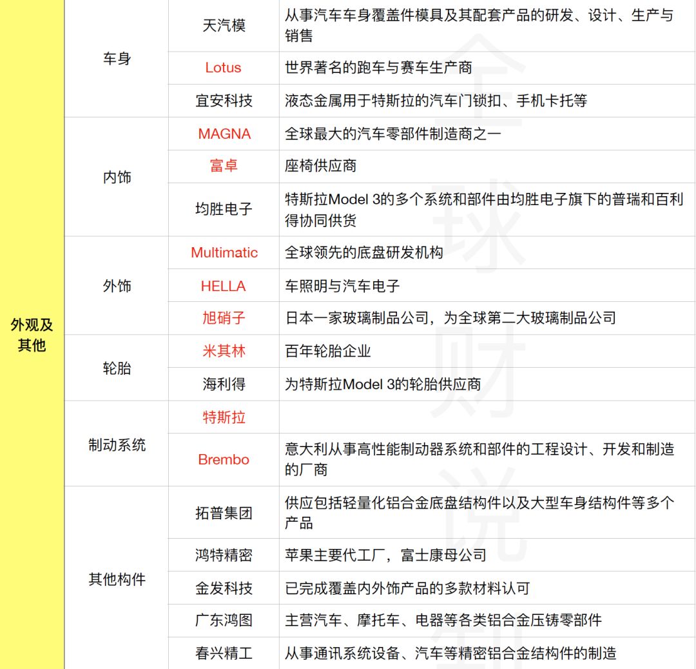Viewport: 696px width, 669px height.
Task: Select the 外饰 subcategory cell
Action: tap(117, 285)
